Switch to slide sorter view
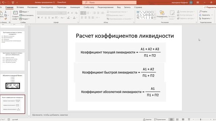The image size is (216, 121). pyautogui.click(x=177, y=120)
